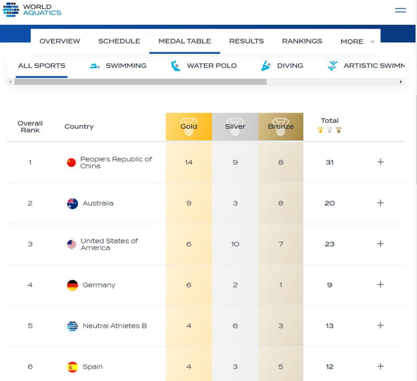Click the sports filter horizontal scrollbar thumb
This screenshot has height=381, width=417.
coord(141,82)
